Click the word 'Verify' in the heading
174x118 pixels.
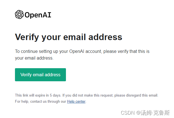click(x=27, y=37)
